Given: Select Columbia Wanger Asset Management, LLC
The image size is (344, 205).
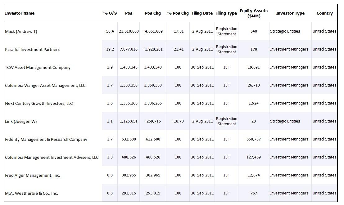Looking at the screenshot, I should (45, 85).
